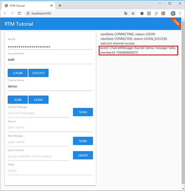Viewport: 185px width, 191px height.
Task: Leave the channel with the LEAVE button
Action: point(38,99)
